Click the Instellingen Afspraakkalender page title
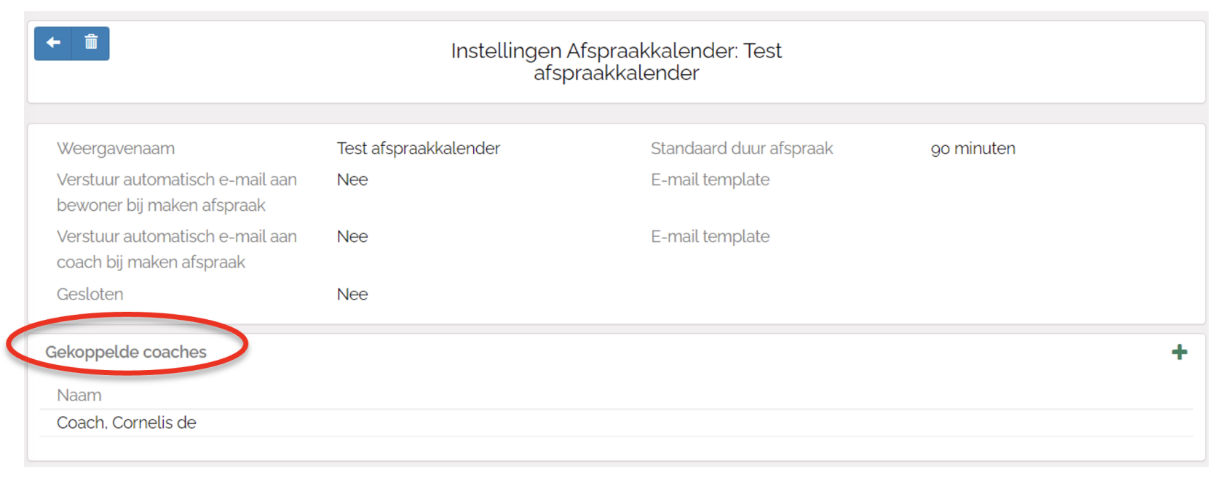The image size is (1223, 482). (x=616, y=62)
